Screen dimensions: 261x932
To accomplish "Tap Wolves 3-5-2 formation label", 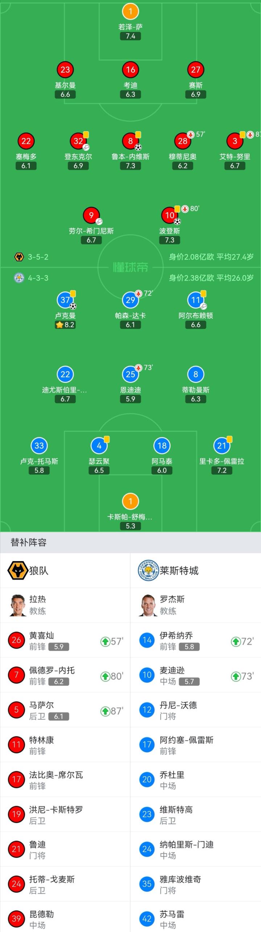I will click(38, 257).
